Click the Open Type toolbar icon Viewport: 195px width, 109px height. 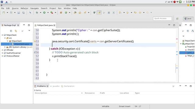[75, 13]
